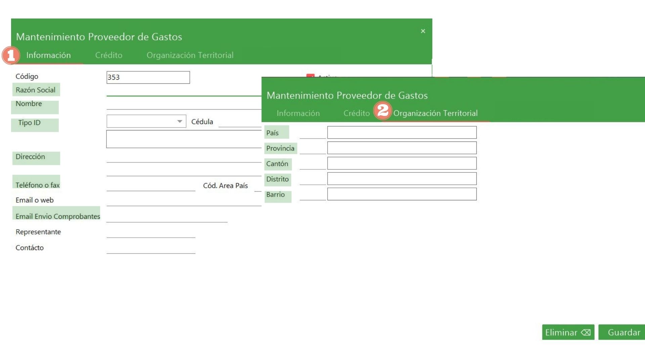Expand the Tipo ID dropdown arrow
Viewport: 645px width, 363px height.
pyautogui.click(x=180, y=121)
